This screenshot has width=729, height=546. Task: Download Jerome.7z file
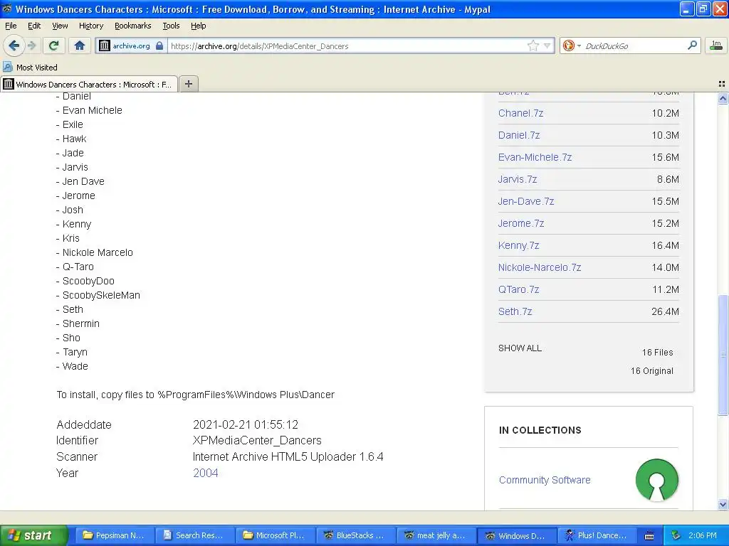(520, 223)
